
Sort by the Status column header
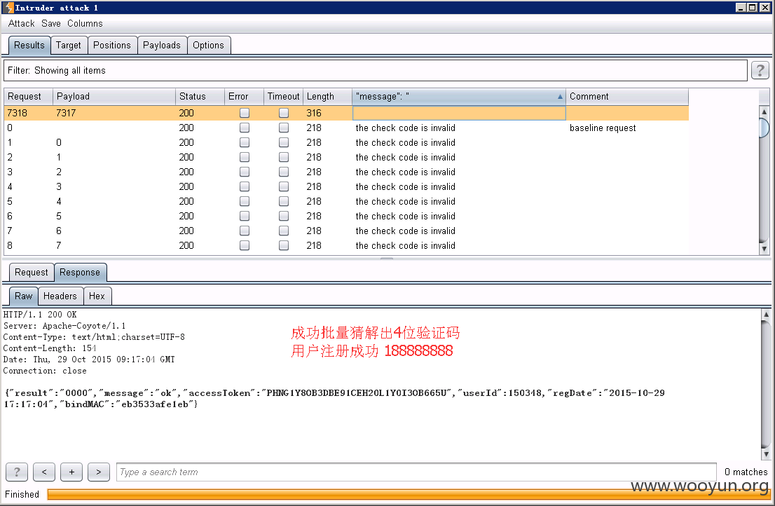point(200,96)
